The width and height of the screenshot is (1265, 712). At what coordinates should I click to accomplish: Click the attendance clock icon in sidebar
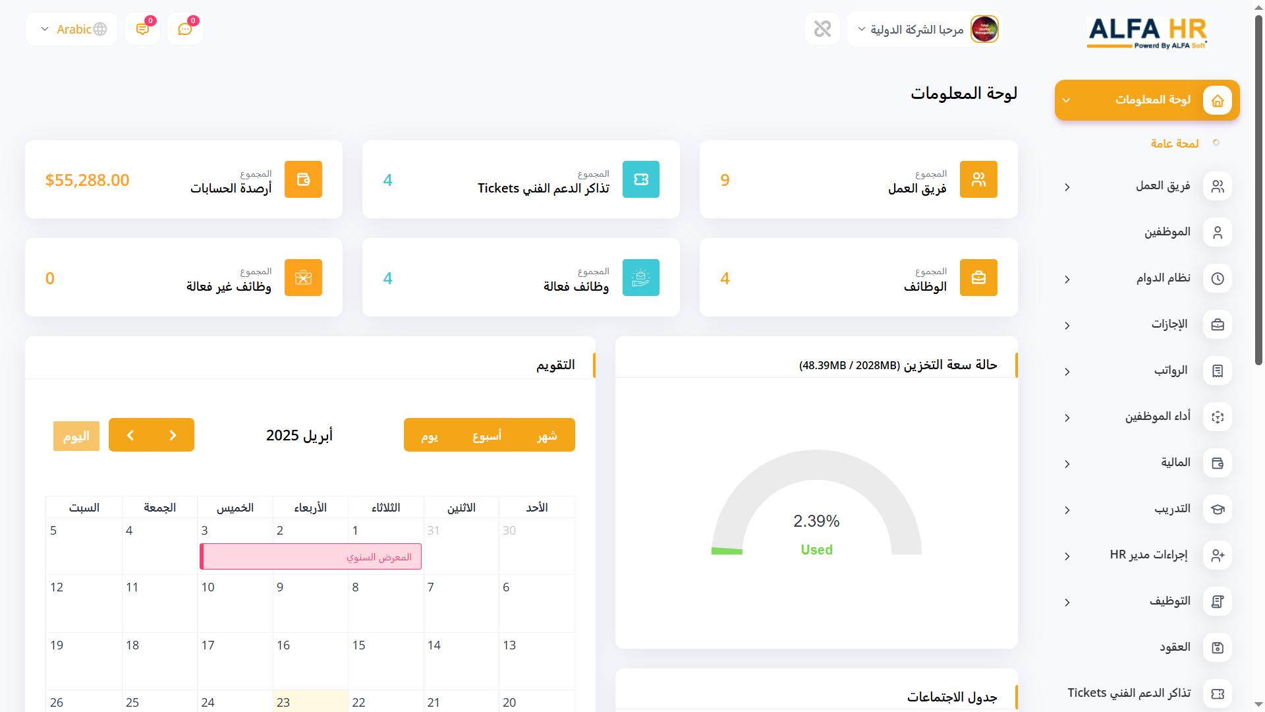click(1217, 278)
